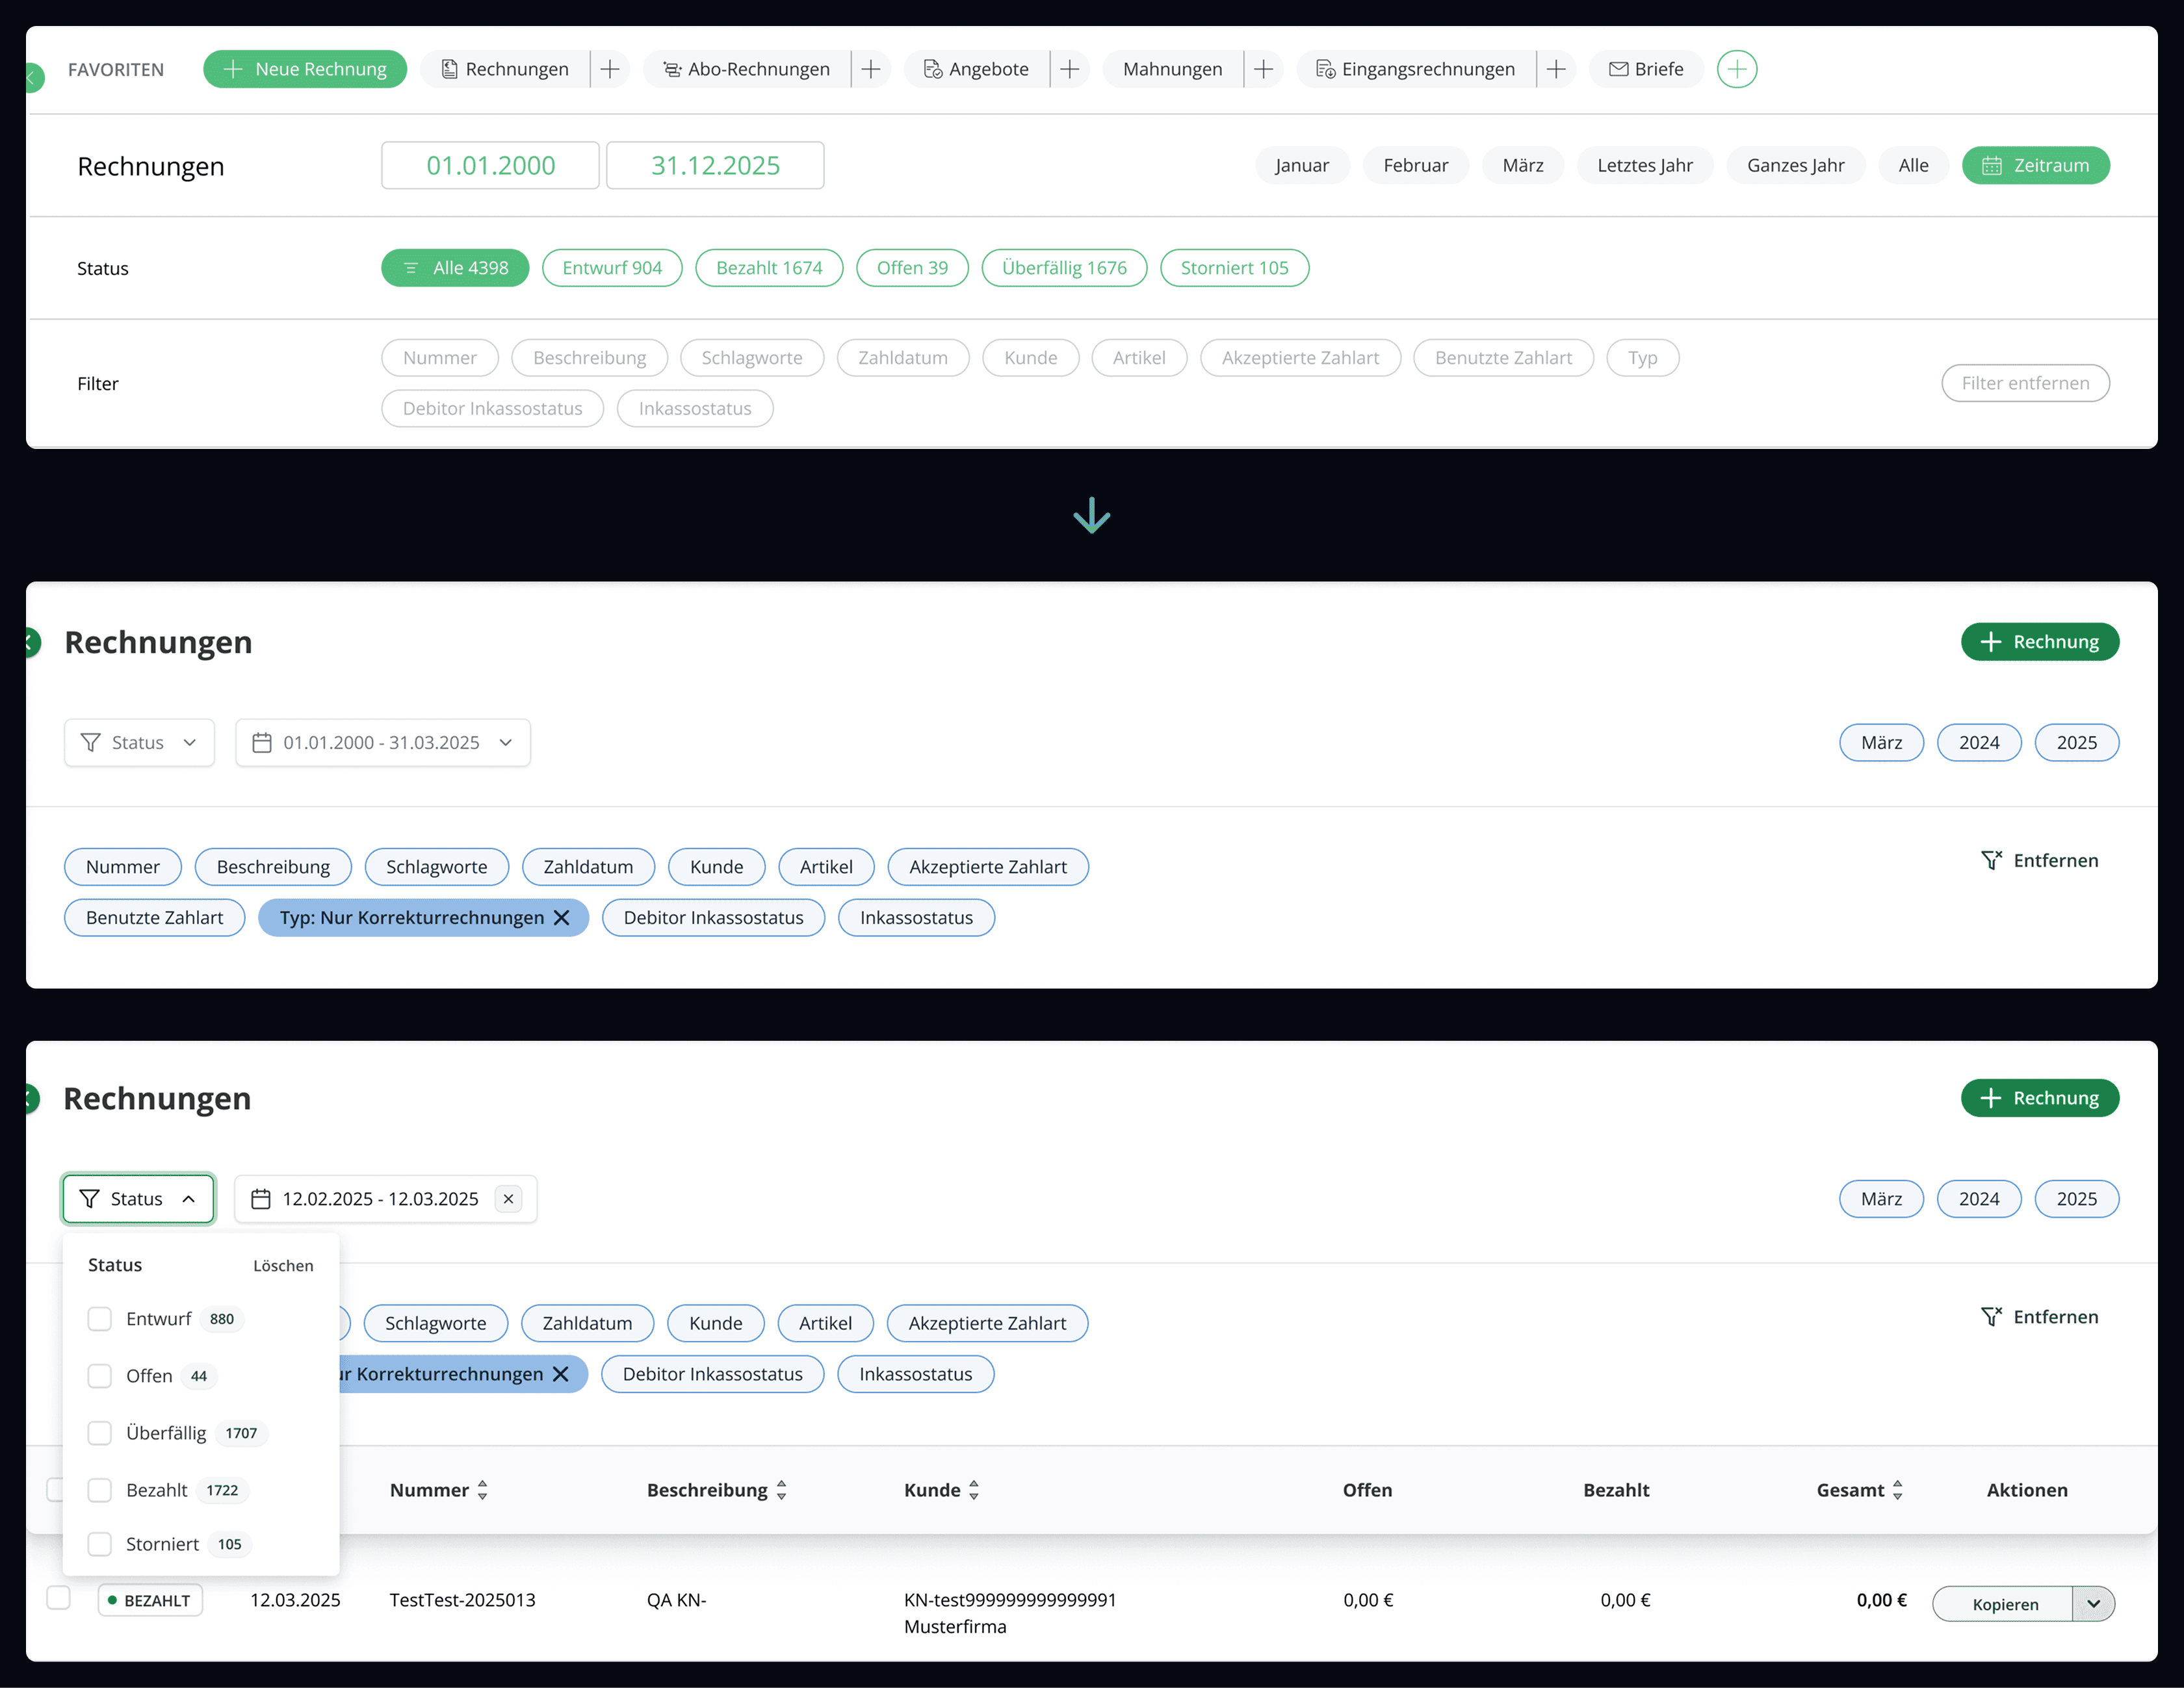The height and width of the screenshot is (1688, 2184).
Task: Click the 01.01.2000 start date field
Action: pos(490,165)
